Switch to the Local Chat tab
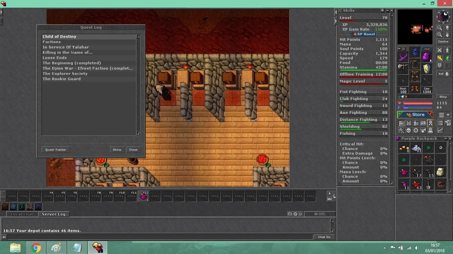 click(22, 214)
